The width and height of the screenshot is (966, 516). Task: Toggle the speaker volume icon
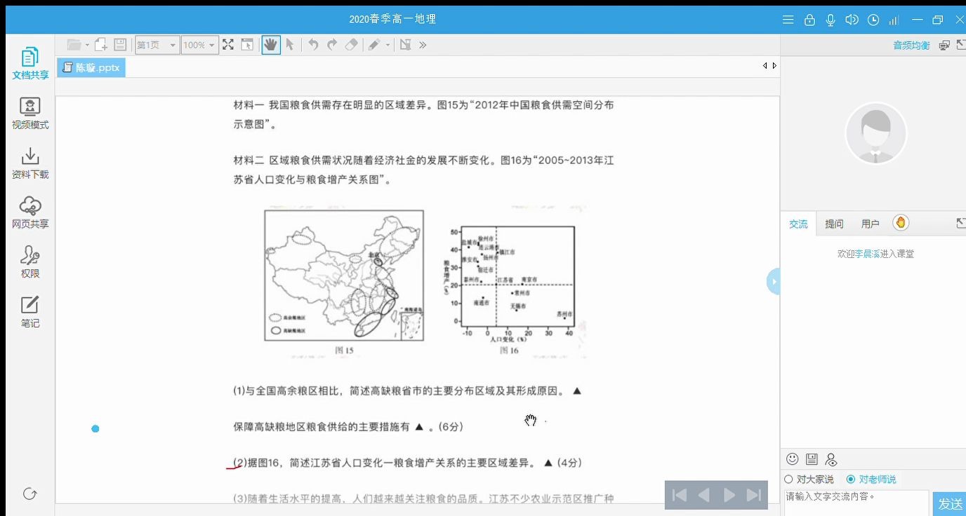pyautogui.click(x=852, y=20)
